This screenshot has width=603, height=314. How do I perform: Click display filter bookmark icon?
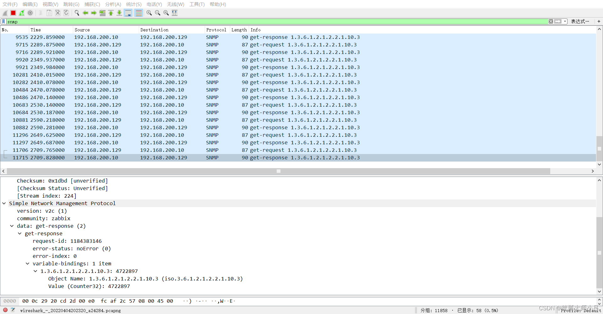click(x=3, y=21)
